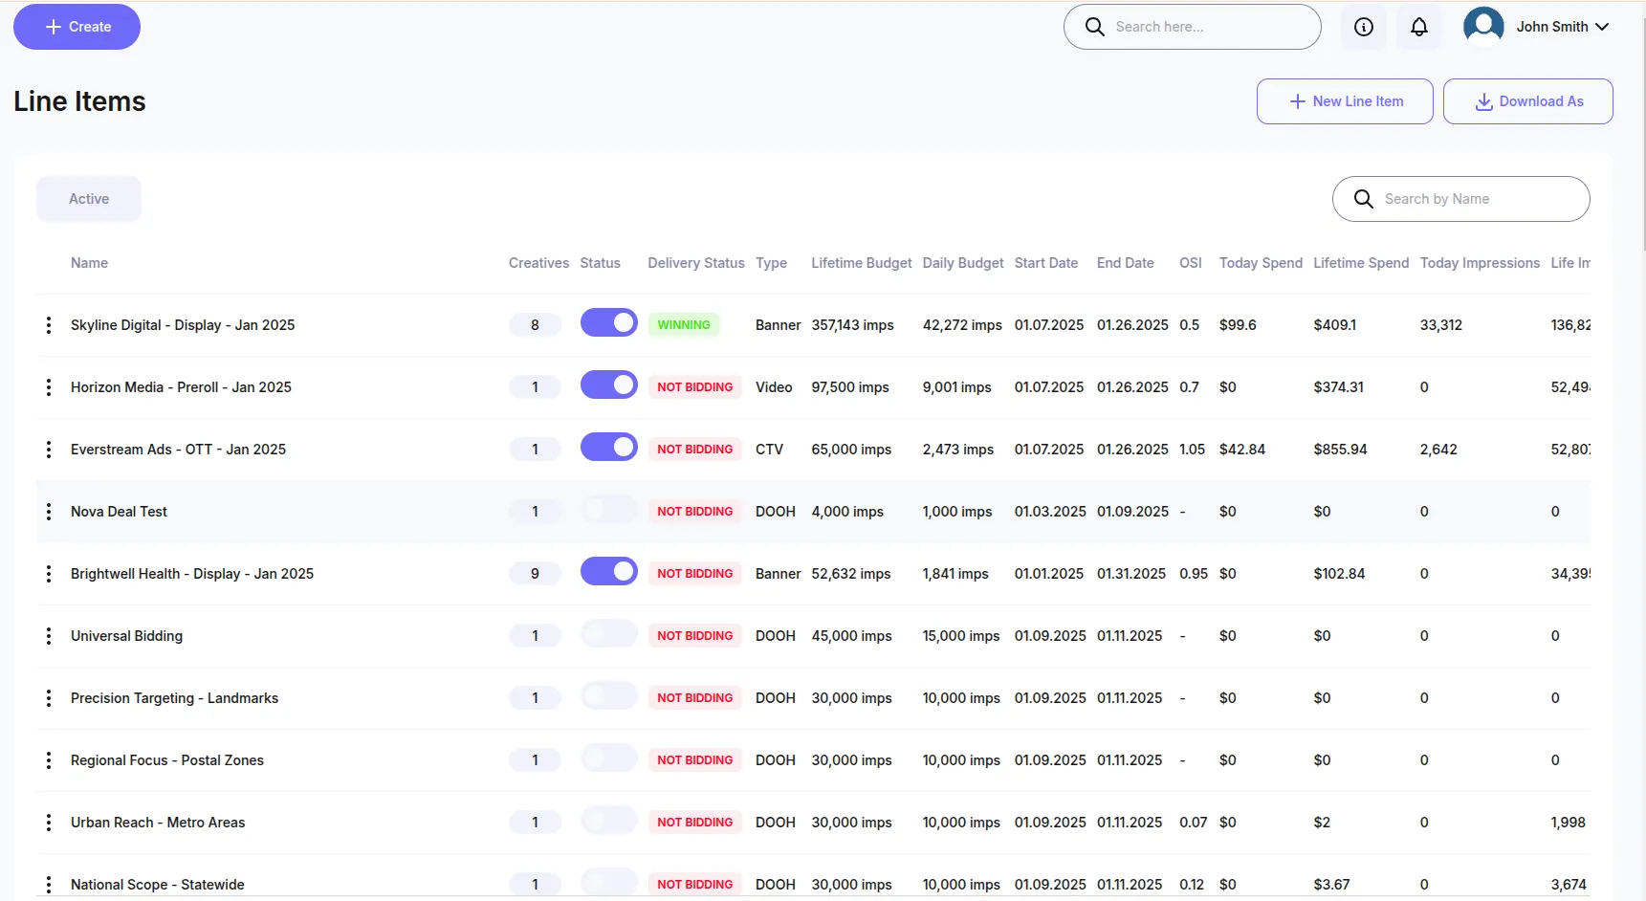Open the actions menu for Universal Bidding

(x=49, y=635)
